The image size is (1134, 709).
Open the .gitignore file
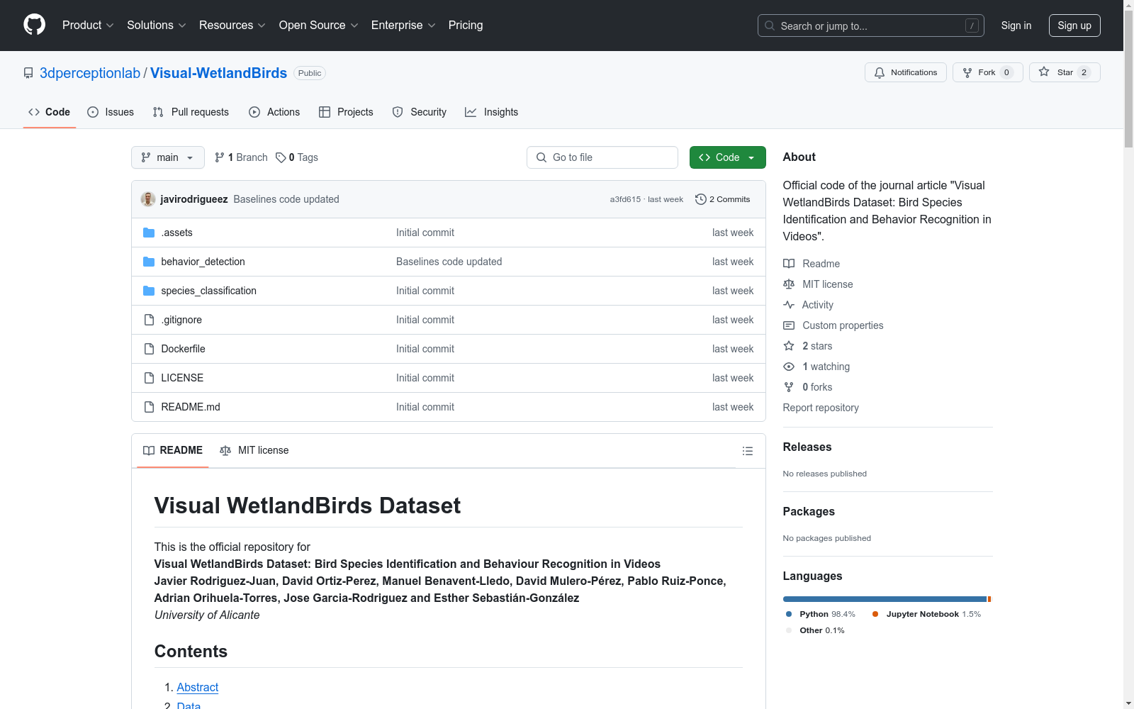point(181,320)
